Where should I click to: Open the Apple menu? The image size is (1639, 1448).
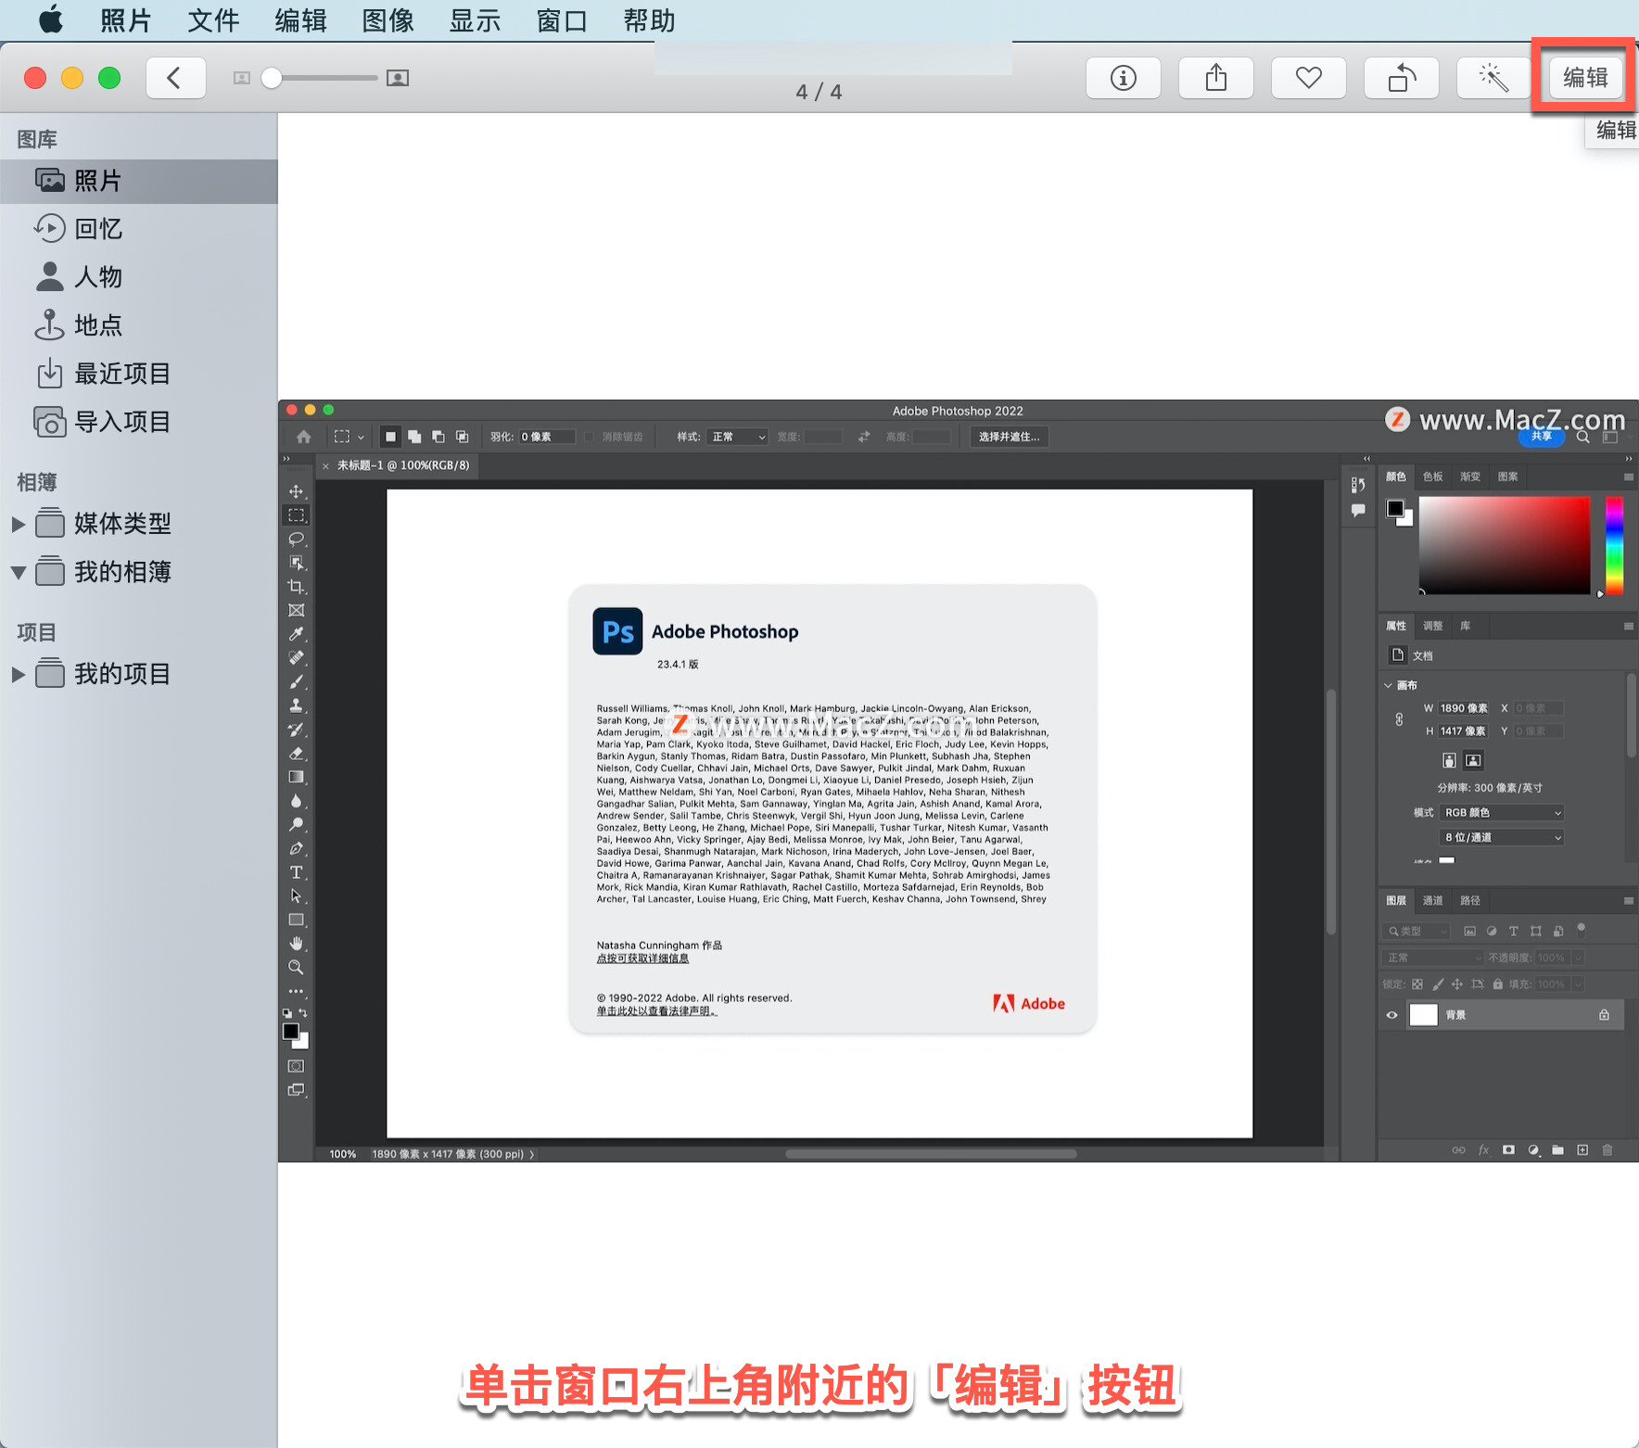(x=51, y=19)
